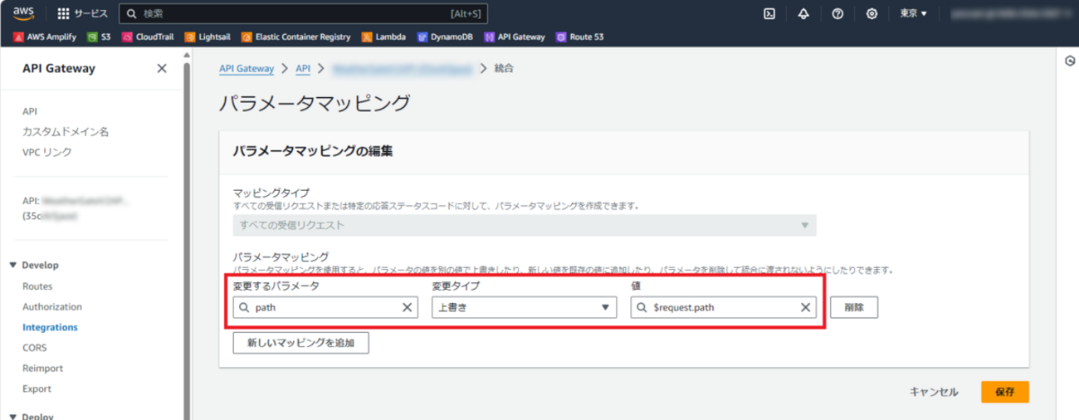Open the 東京 region selector
Viewport: 1079px width, 420px height.
tap(913, 13)
